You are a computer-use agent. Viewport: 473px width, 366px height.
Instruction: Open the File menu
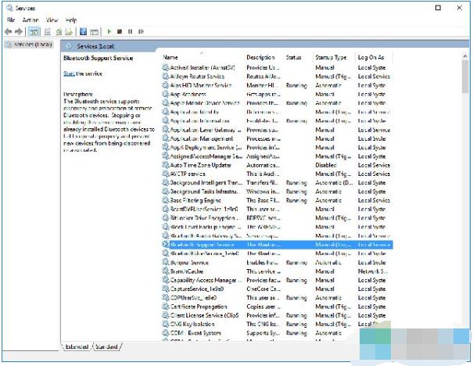11,20
